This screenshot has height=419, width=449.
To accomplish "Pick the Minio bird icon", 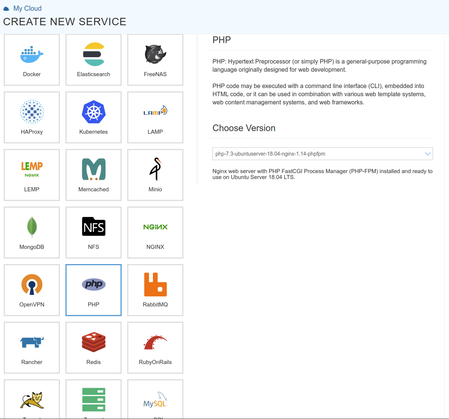I will click(x=155, y=169).
